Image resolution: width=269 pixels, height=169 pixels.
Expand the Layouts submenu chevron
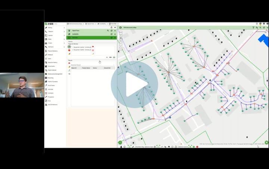coord(64,35)
